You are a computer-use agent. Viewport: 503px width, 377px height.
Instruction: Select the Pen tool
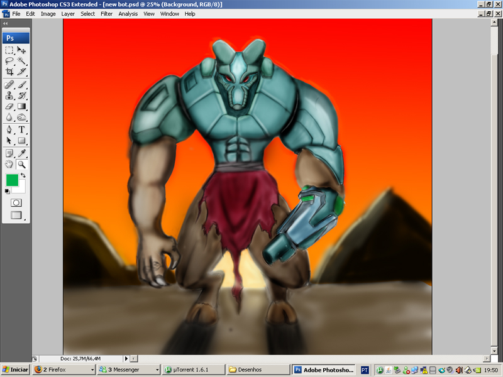(x=9, y=129)
